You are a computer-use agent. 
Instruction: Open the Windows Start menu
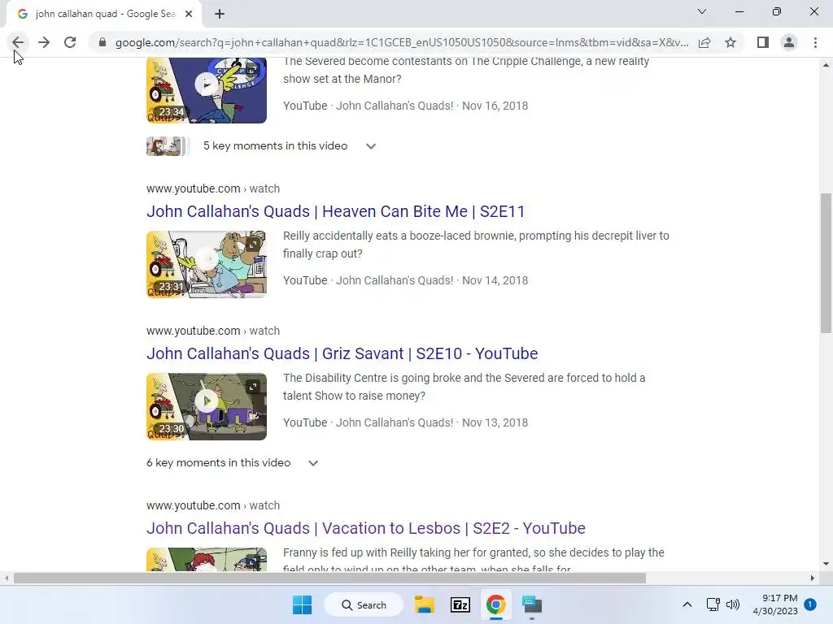(x=303, y=604)
